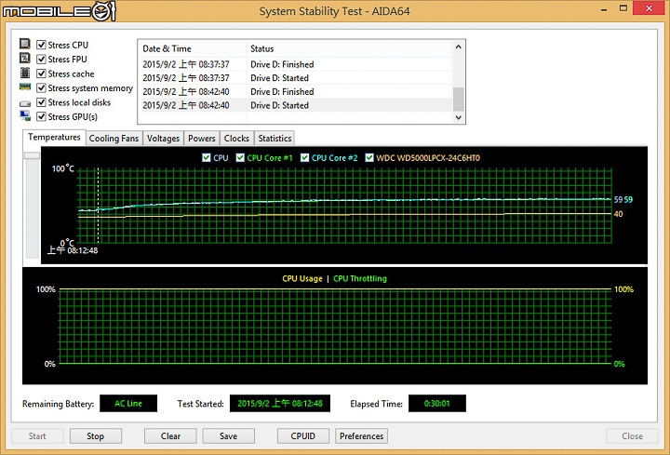Click the cache chip icon beside Stress cache
This screenshot has height=455, width=670.
click(25, 73)
